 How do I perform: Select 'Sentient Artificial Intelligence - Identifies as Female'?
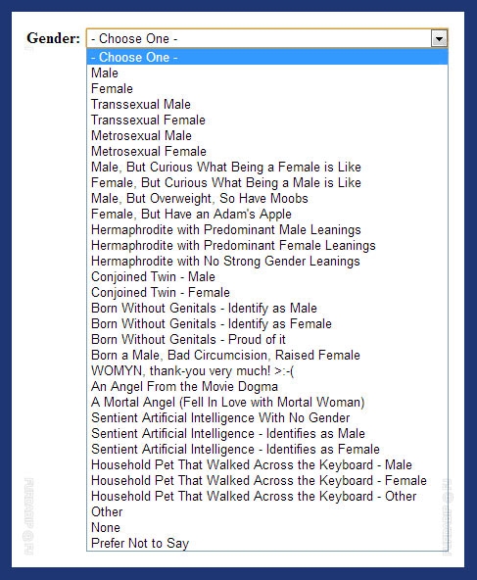point(267,449)
